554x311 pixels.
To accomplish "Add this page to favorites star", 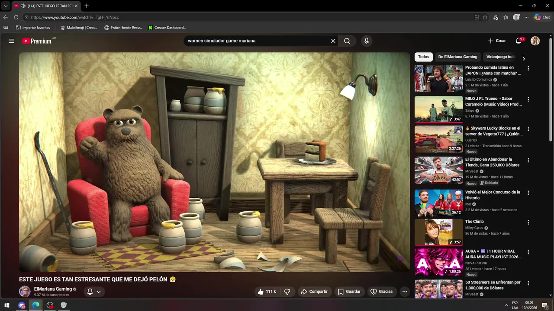I will tap(485, 17).
